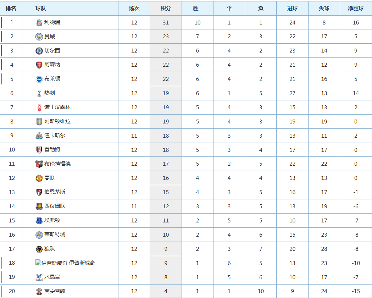Click the Wolves club crest icon
Image resolution: width=372 pixels, height=298 pixels.
point(39,249)
